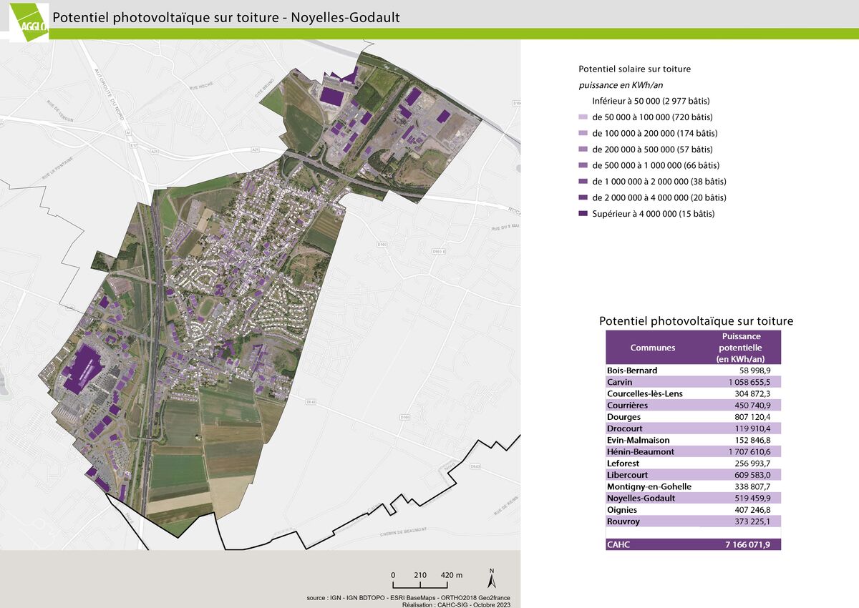Click the swatch for 1 000 000 à 2 000 000
This screenshot has height=608, width=859.
(x=583, y=182)
